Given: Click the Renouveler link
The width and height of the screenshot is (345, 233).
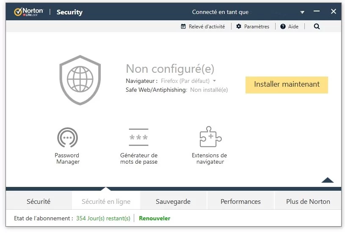Looking at the screenshot, I should click(x=155, y=218).
